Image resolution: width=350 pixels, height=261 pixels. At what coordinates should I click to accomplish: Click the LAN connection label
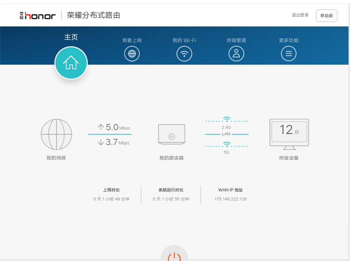point(226,134)
